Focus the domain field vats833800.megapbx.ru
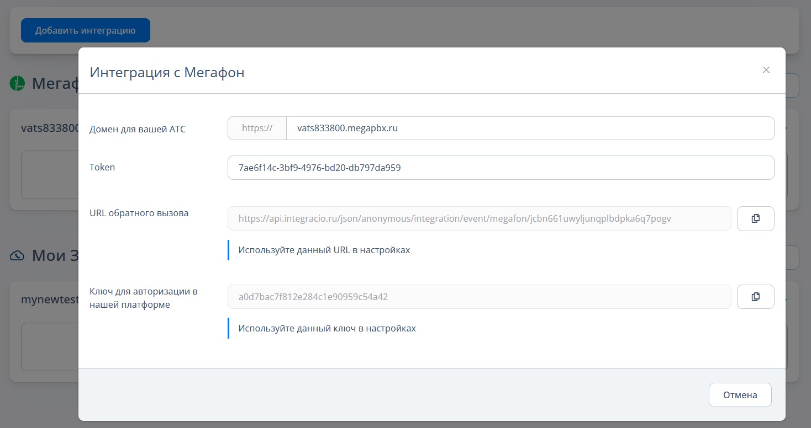The image size is (811, 428). (x=530, y=128)
